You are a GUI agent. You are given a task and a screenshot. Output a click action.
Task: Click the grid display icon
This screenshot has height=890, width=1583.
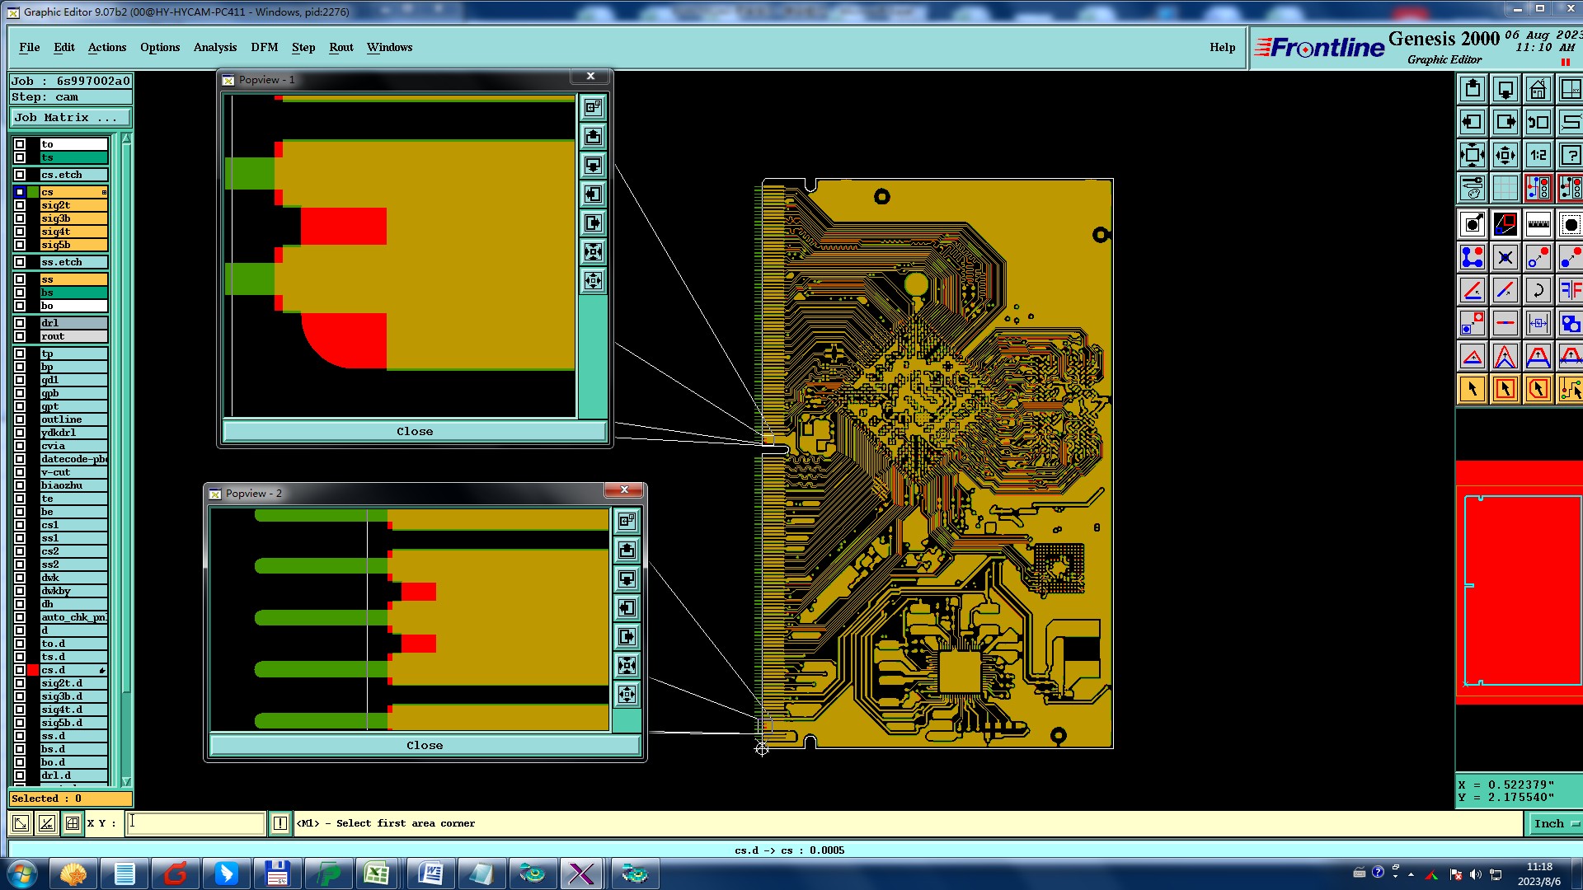pyautogui.click(x=1505, y=188)
